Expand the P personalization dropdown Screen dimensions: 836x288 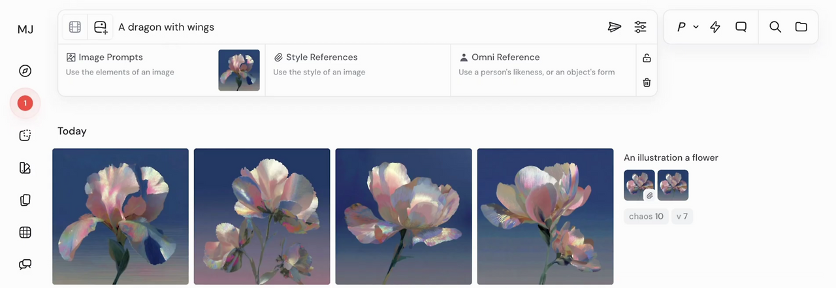pyautogui.click(x=688, y=27)
